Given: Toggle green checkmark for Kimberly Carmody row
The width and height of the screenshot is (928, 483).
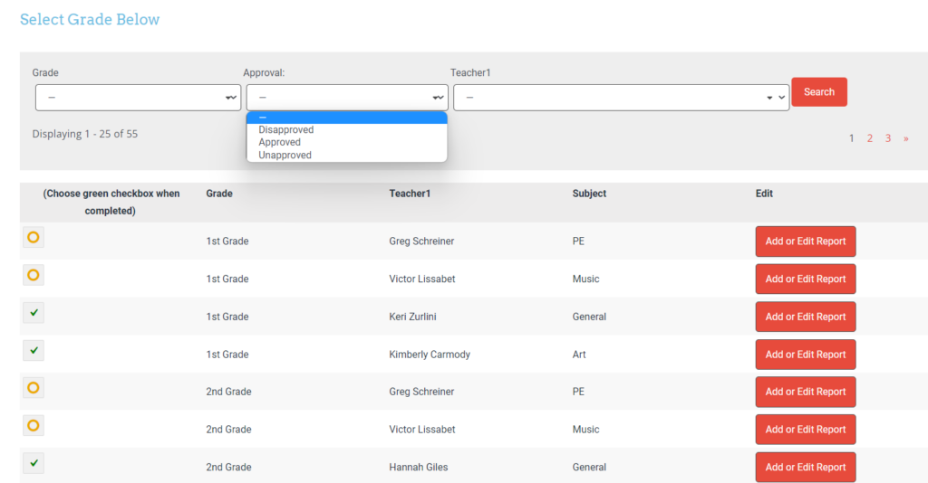Looking at the screenshot, I should tap(34, 350).
